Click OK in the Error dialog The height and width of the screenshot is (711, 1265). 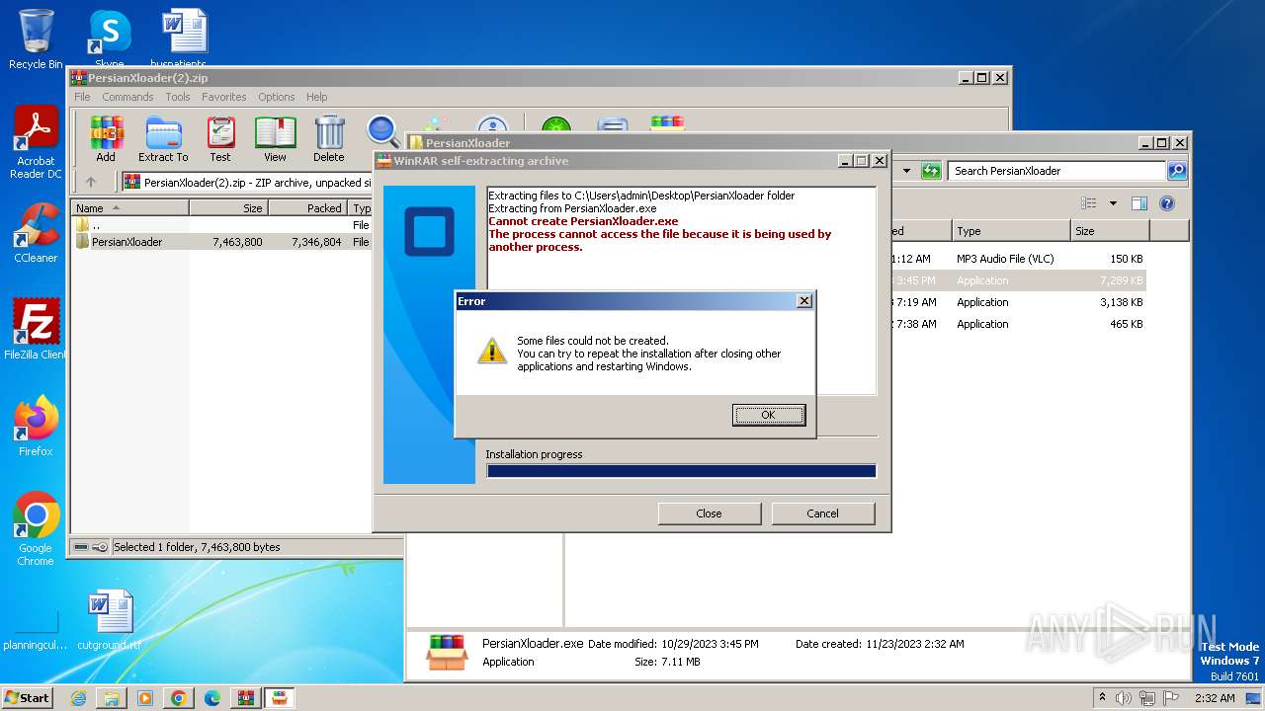tap(769, 415)
